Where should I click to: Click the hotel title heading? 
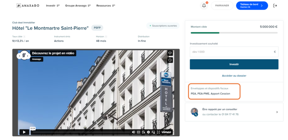[x=50, y=28]
